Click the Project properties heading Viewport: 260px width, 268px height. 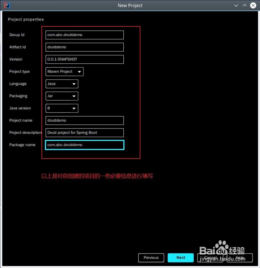click(26, 19)
